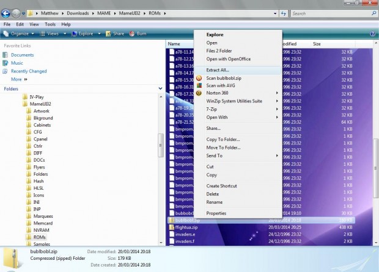This screenshot has height=272, width=379.
Task: Select the Artwork folder in tree
Action: (41, 111)
